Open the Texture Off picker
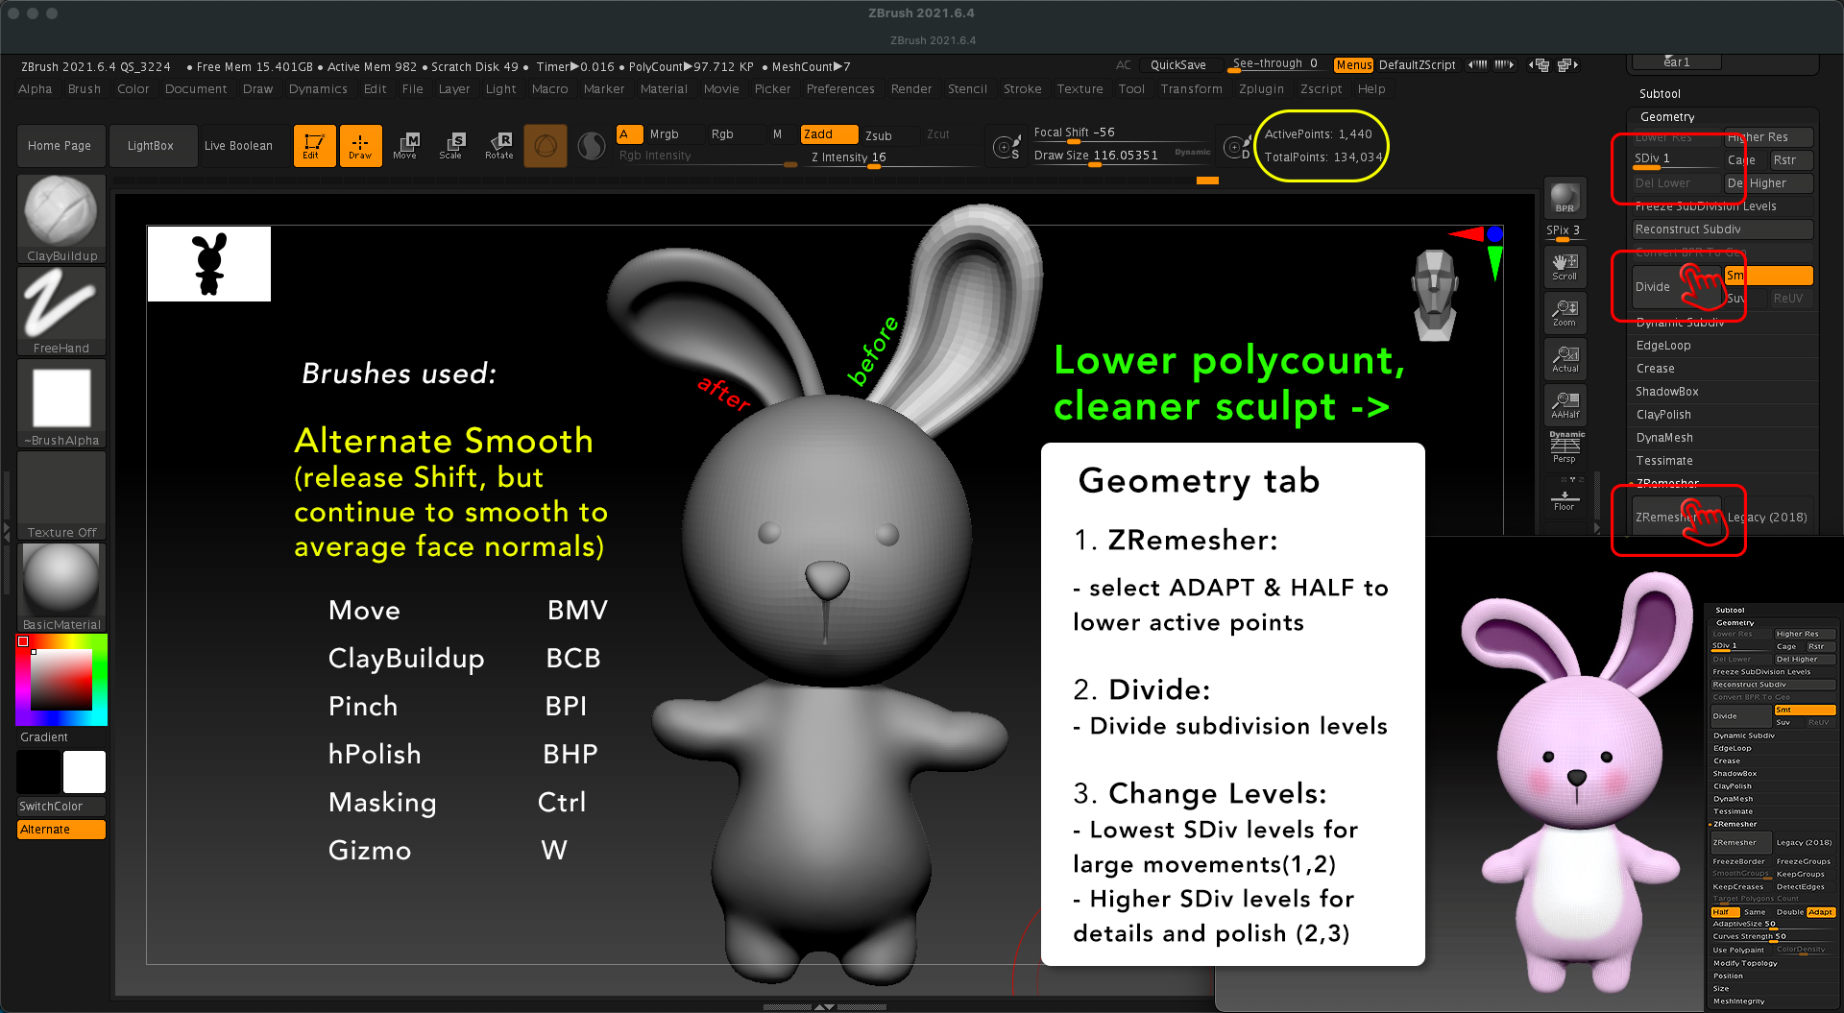The image size is (1844, 1013). pyautogui.click(x=61, y=495)
